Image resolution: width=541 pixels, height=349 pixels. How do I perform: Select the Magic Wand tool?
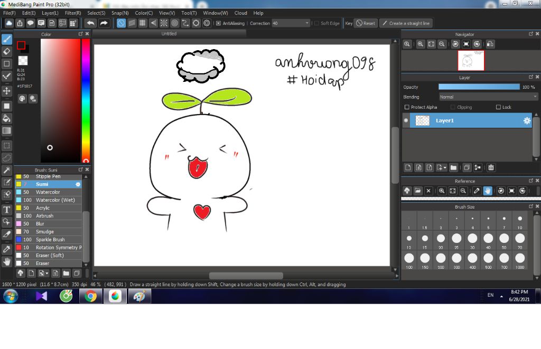click(6, 170)
